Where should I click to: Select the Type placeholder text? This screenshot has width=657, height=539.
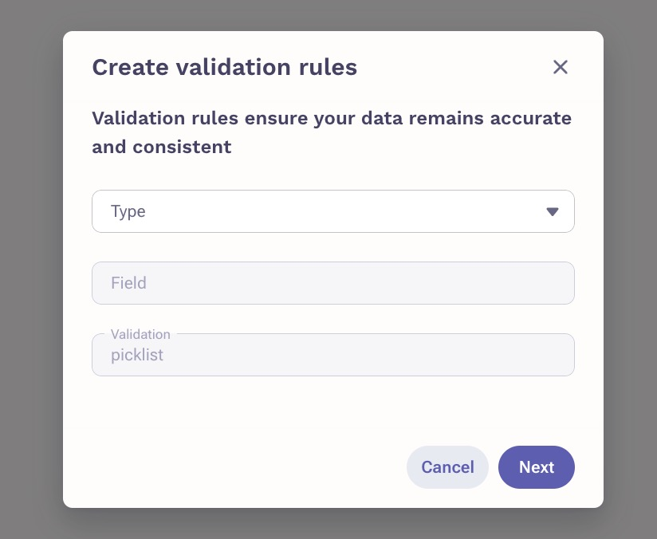point(128,211)
